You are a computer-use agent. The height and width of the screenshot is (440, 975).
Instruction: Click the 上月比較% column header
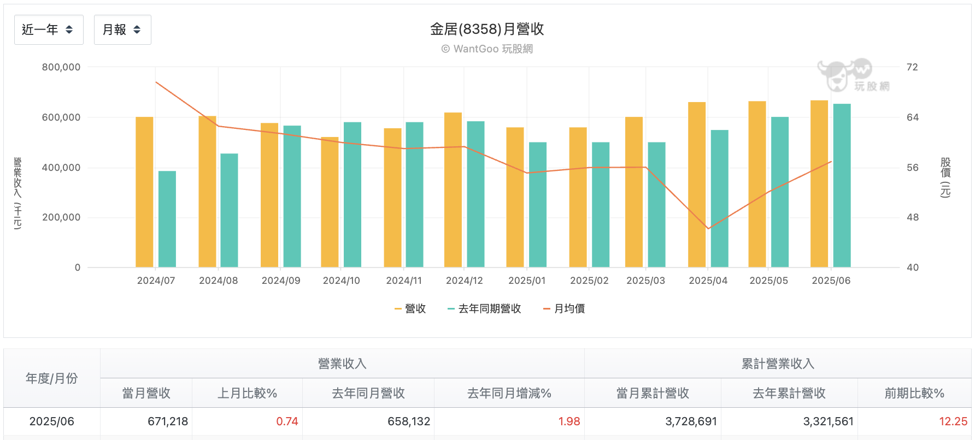point(247,393)
